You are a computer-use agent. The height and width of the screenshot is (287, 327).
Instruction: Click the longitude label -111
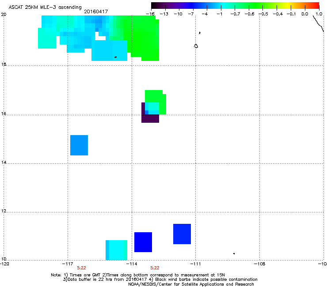point(195,264)
